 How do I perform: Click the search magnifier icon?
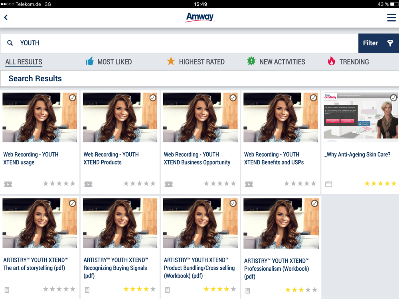click(x=10, y=43)
